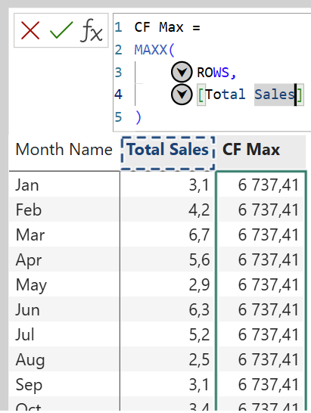Image resolution: width=311 pixels, height=413 pixels.
Task: Click the May row label
Action: 31,285
